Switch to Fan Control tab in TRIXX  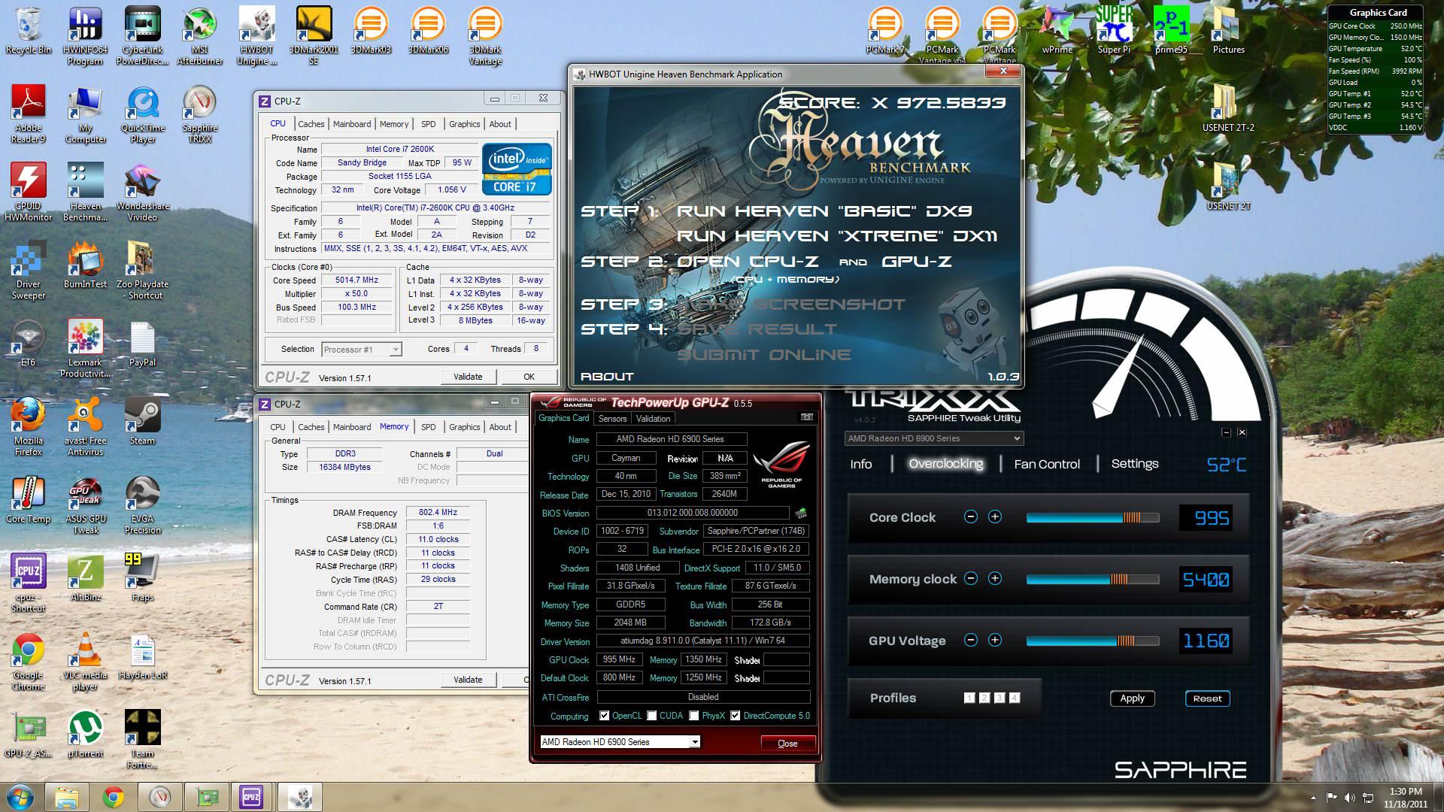click(x=1046, y=464)
